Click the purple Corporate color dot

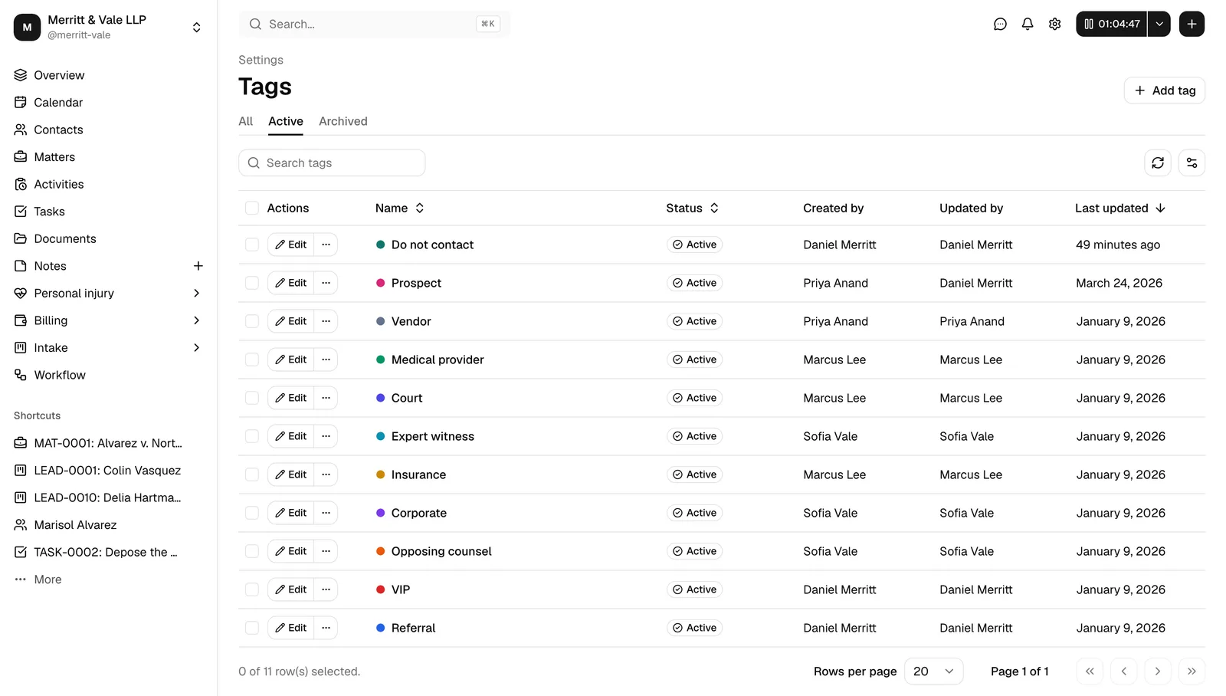point(380,513)
